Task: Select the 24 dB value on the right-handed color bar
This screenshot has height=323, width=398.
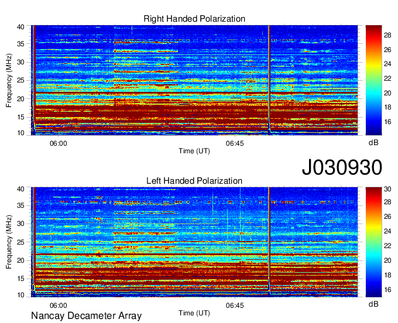Action: coord(387,64)
